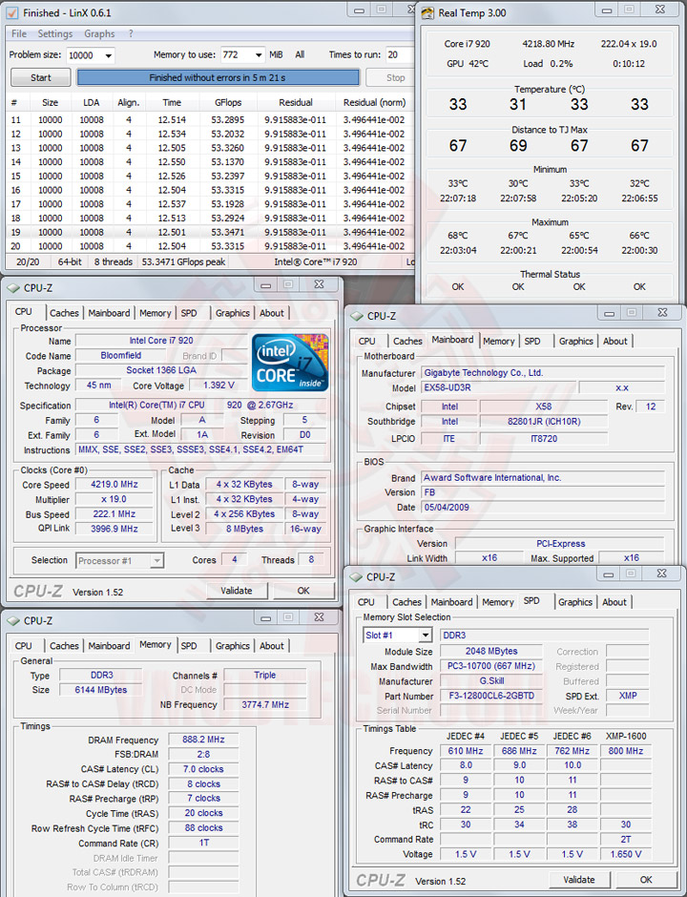Click the BIOS date 05/04/2009
Viewport: 687px width, 897px height.
point(543,507)
